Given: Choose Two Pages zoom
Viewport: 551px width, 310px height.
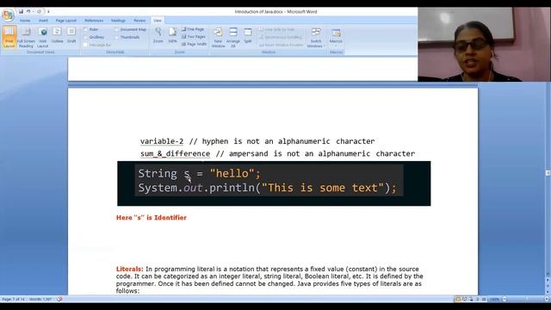Looking at the screenshot, I should [x=194, y=36].
